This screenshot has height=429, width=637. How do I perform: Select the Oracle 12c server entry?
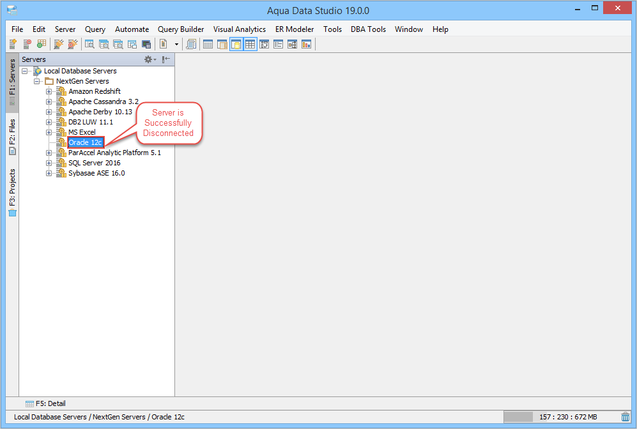coord(86,142)
